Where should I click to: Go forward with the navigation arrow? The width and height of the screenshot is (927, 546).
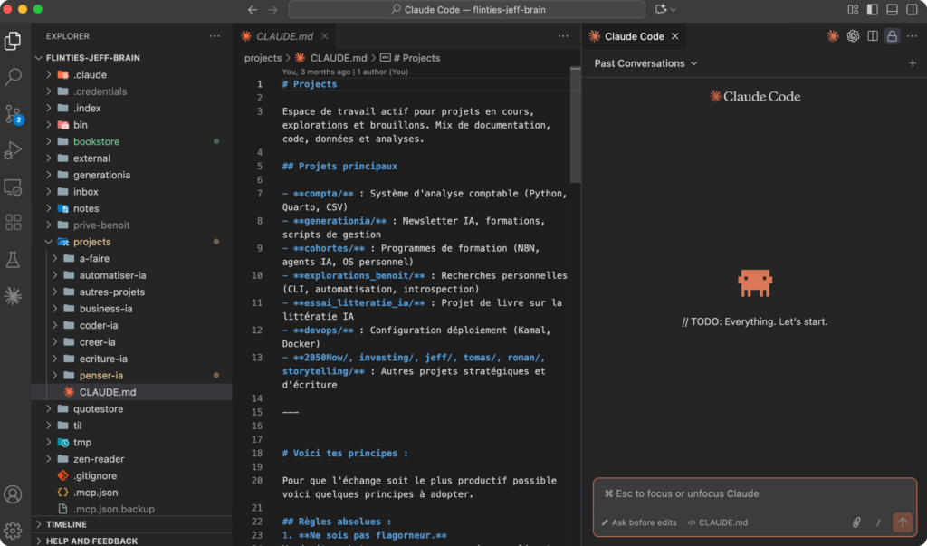coord(272,9)
